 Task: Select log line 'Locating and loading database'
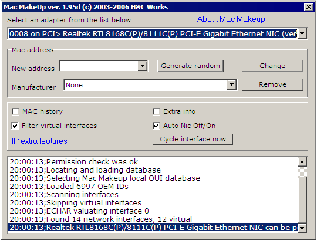pyautogui.click(x=153, y=170)
